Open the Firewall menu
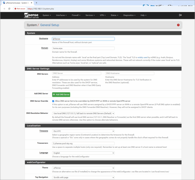 (x=76, y=15)
